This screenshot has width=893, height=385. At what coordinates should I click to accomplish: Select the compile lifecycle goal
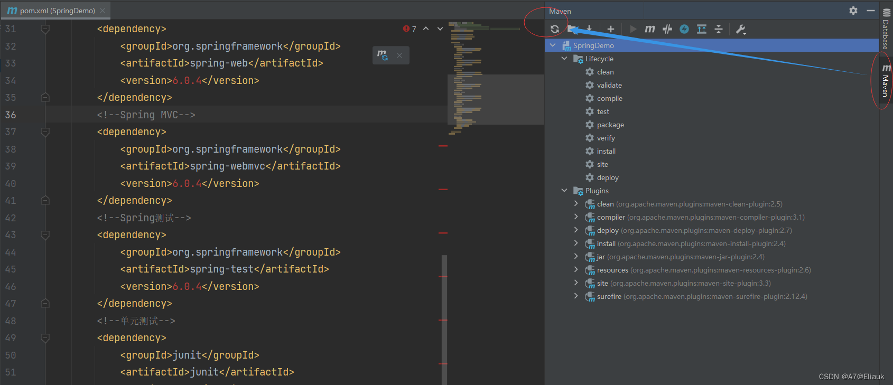pyautogui.click(x=610, y=98)
